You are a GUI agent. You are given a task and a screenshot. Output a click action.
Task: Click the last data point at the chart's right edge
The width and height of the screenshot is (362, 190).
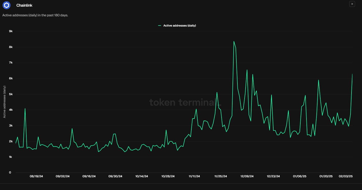coord(352,74)
